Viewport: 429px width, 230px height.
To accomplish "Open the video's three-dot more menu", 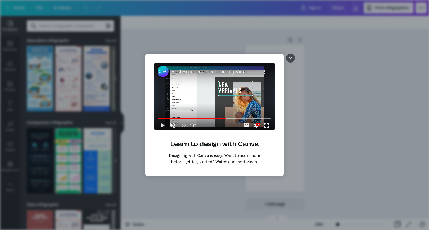I will [264, 72].
